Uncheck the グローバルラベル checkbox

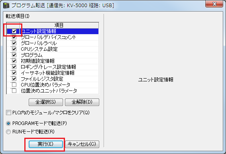[x=14, y=43]
